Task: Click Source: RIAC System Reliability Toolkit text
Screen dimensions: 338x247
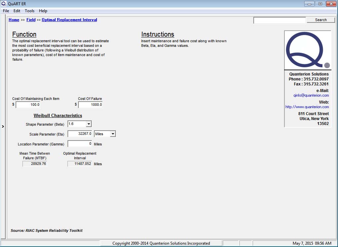Action: click(47, 231)
